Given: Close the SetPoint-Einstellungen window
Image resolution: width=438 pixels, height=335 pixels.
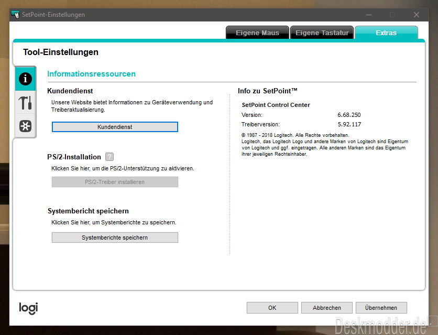Looking at the screenshot, I should pos(417,15).
